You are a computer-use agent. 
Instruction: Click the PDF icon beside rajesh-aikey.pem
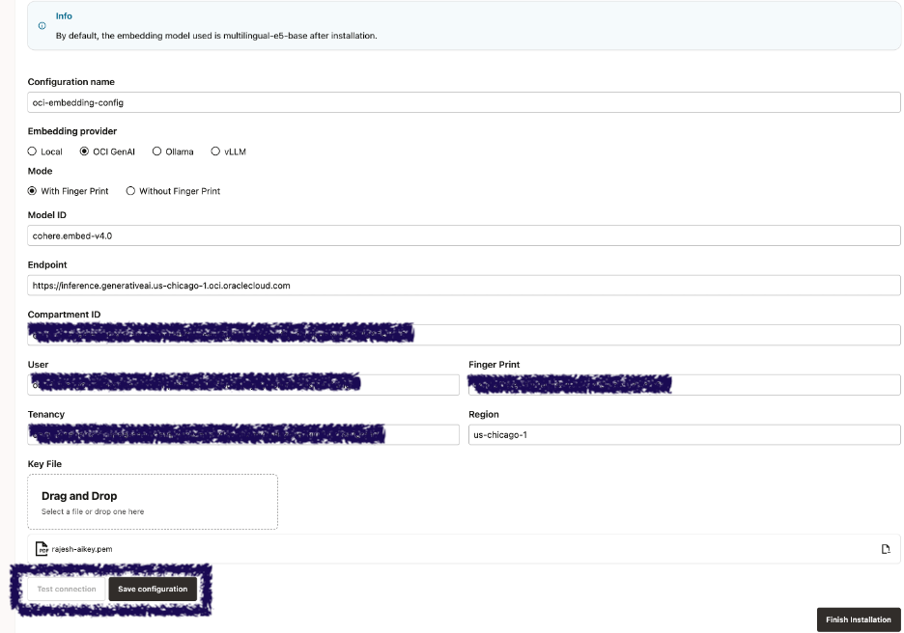(x=42, y=548)
